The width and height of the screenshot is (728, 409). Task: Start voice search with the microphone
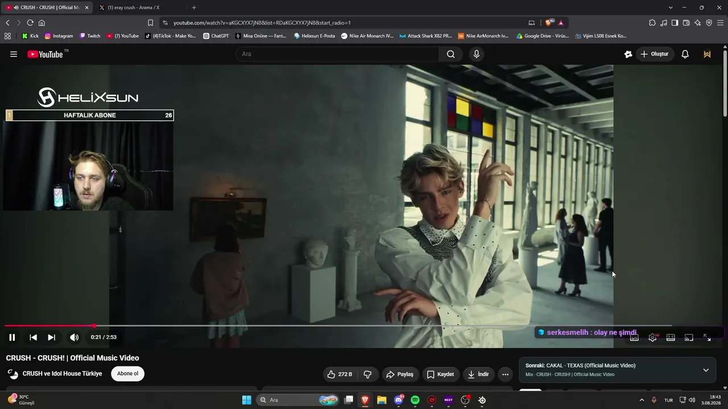[x=477, y=54]
